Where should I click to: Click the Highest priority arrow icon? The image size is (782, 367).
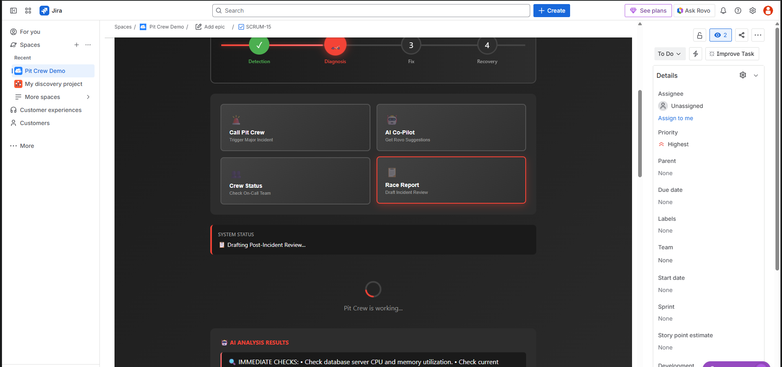tap(661, 144)
